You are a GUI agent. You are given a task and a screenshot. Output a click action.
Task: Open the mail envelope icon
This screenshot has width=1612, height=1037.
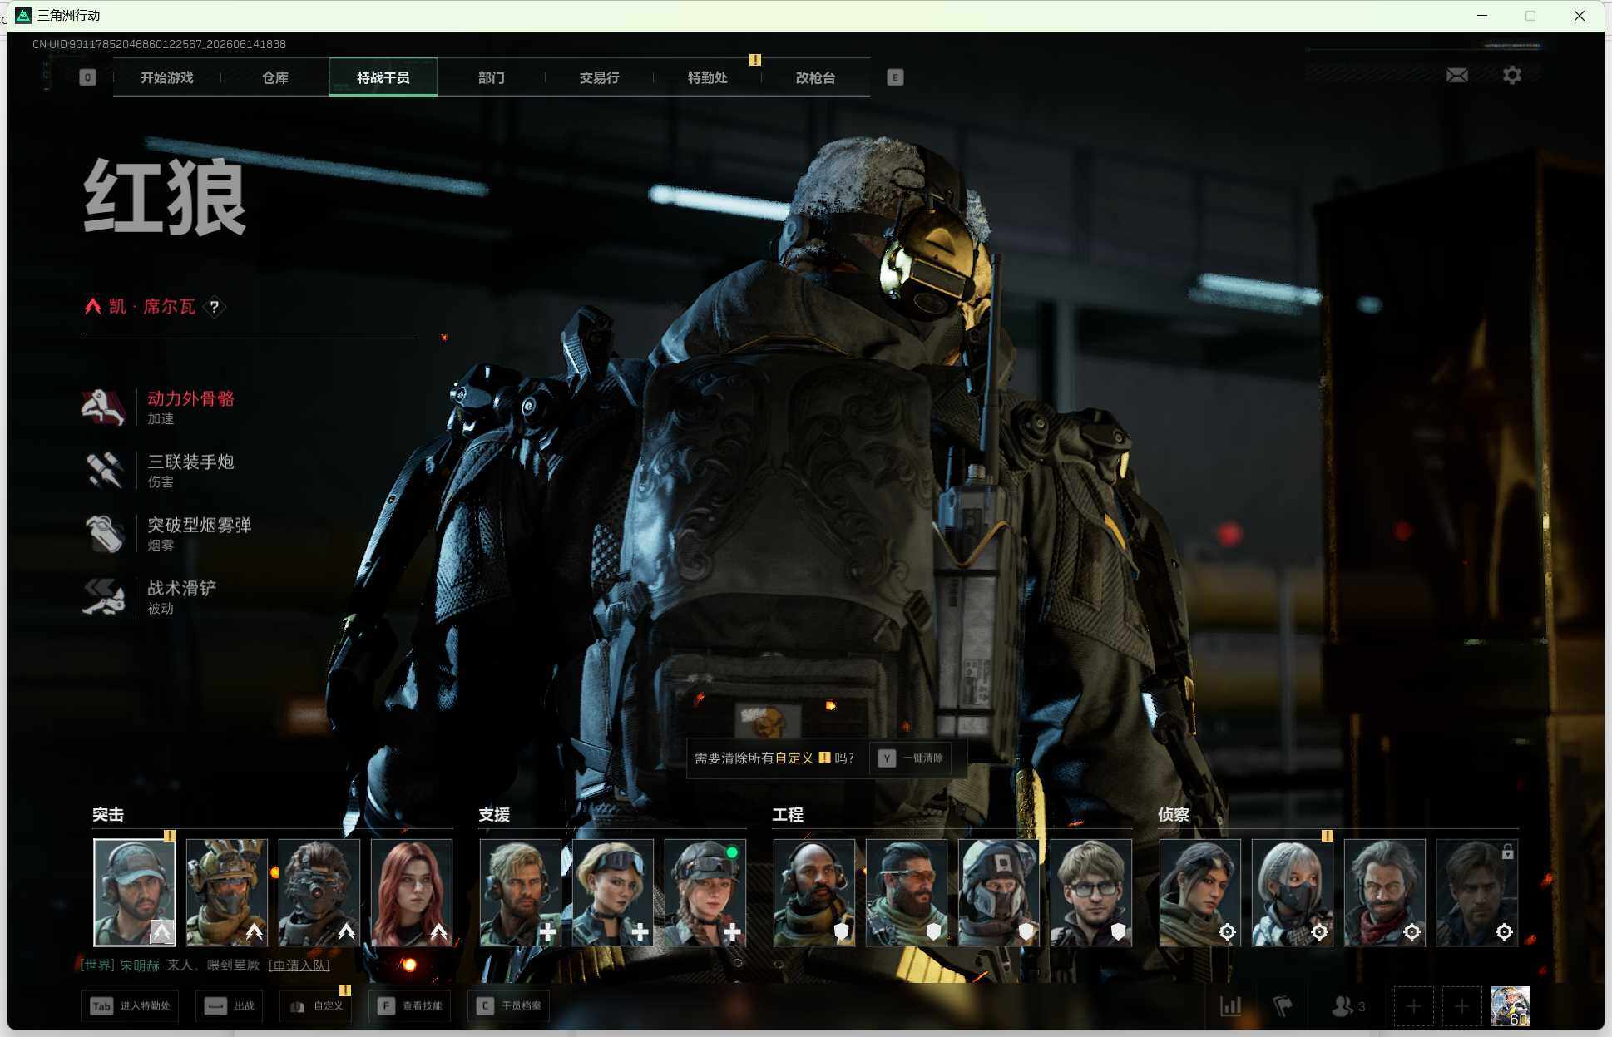pyautogui.click(x=1456, y=76)
